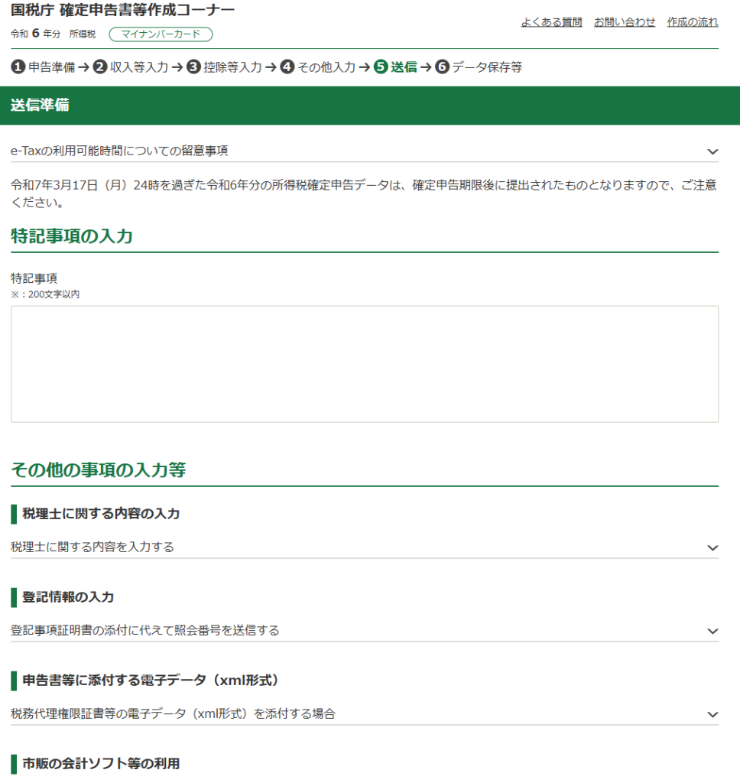This screenshot has width=740, height=783.
Task: Expand 登記事項証明書の添付に代えて照会番号を送信する
Action: coord(145,630)
